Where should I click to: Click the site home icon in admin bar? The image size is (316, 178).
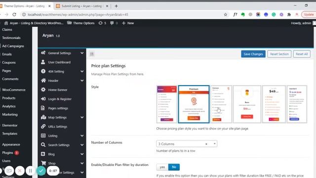[x=6, y=23]
